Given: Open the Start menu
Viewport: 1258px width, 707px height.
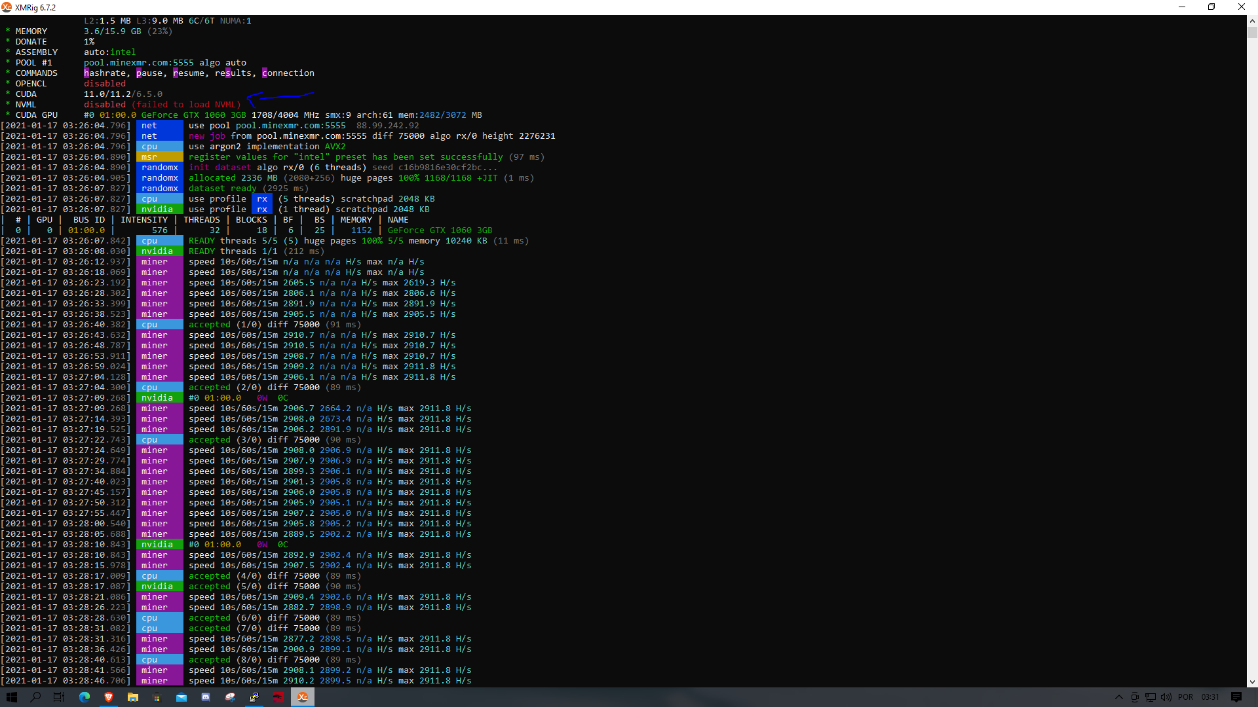Looking at the screenshot, I should (11, 698).
